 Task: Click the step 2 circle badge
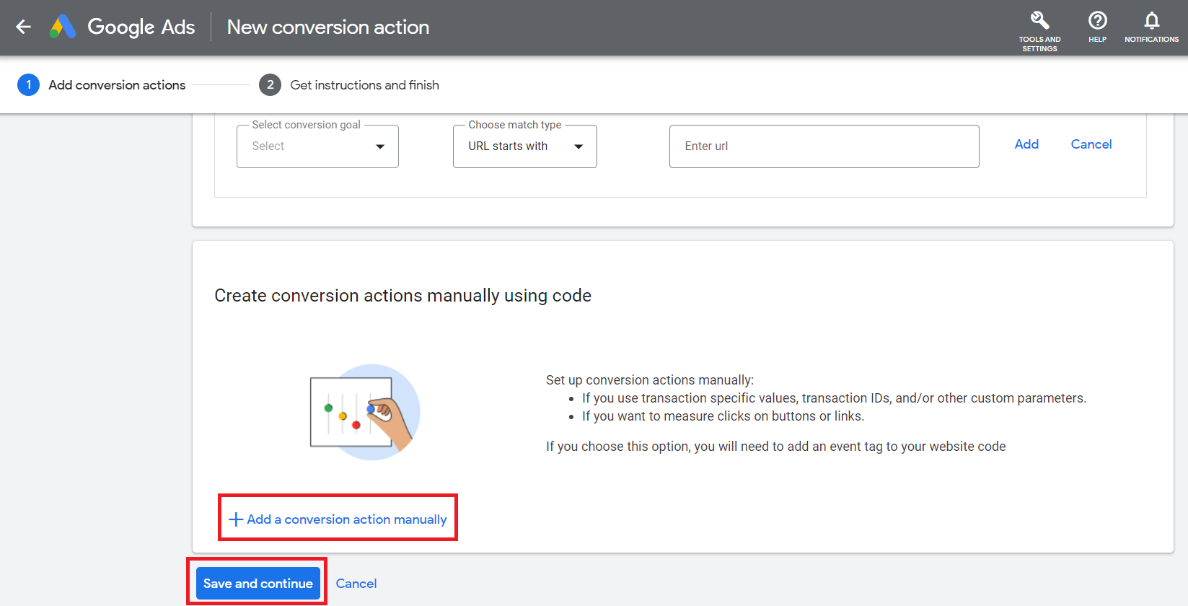coord(270,85)
